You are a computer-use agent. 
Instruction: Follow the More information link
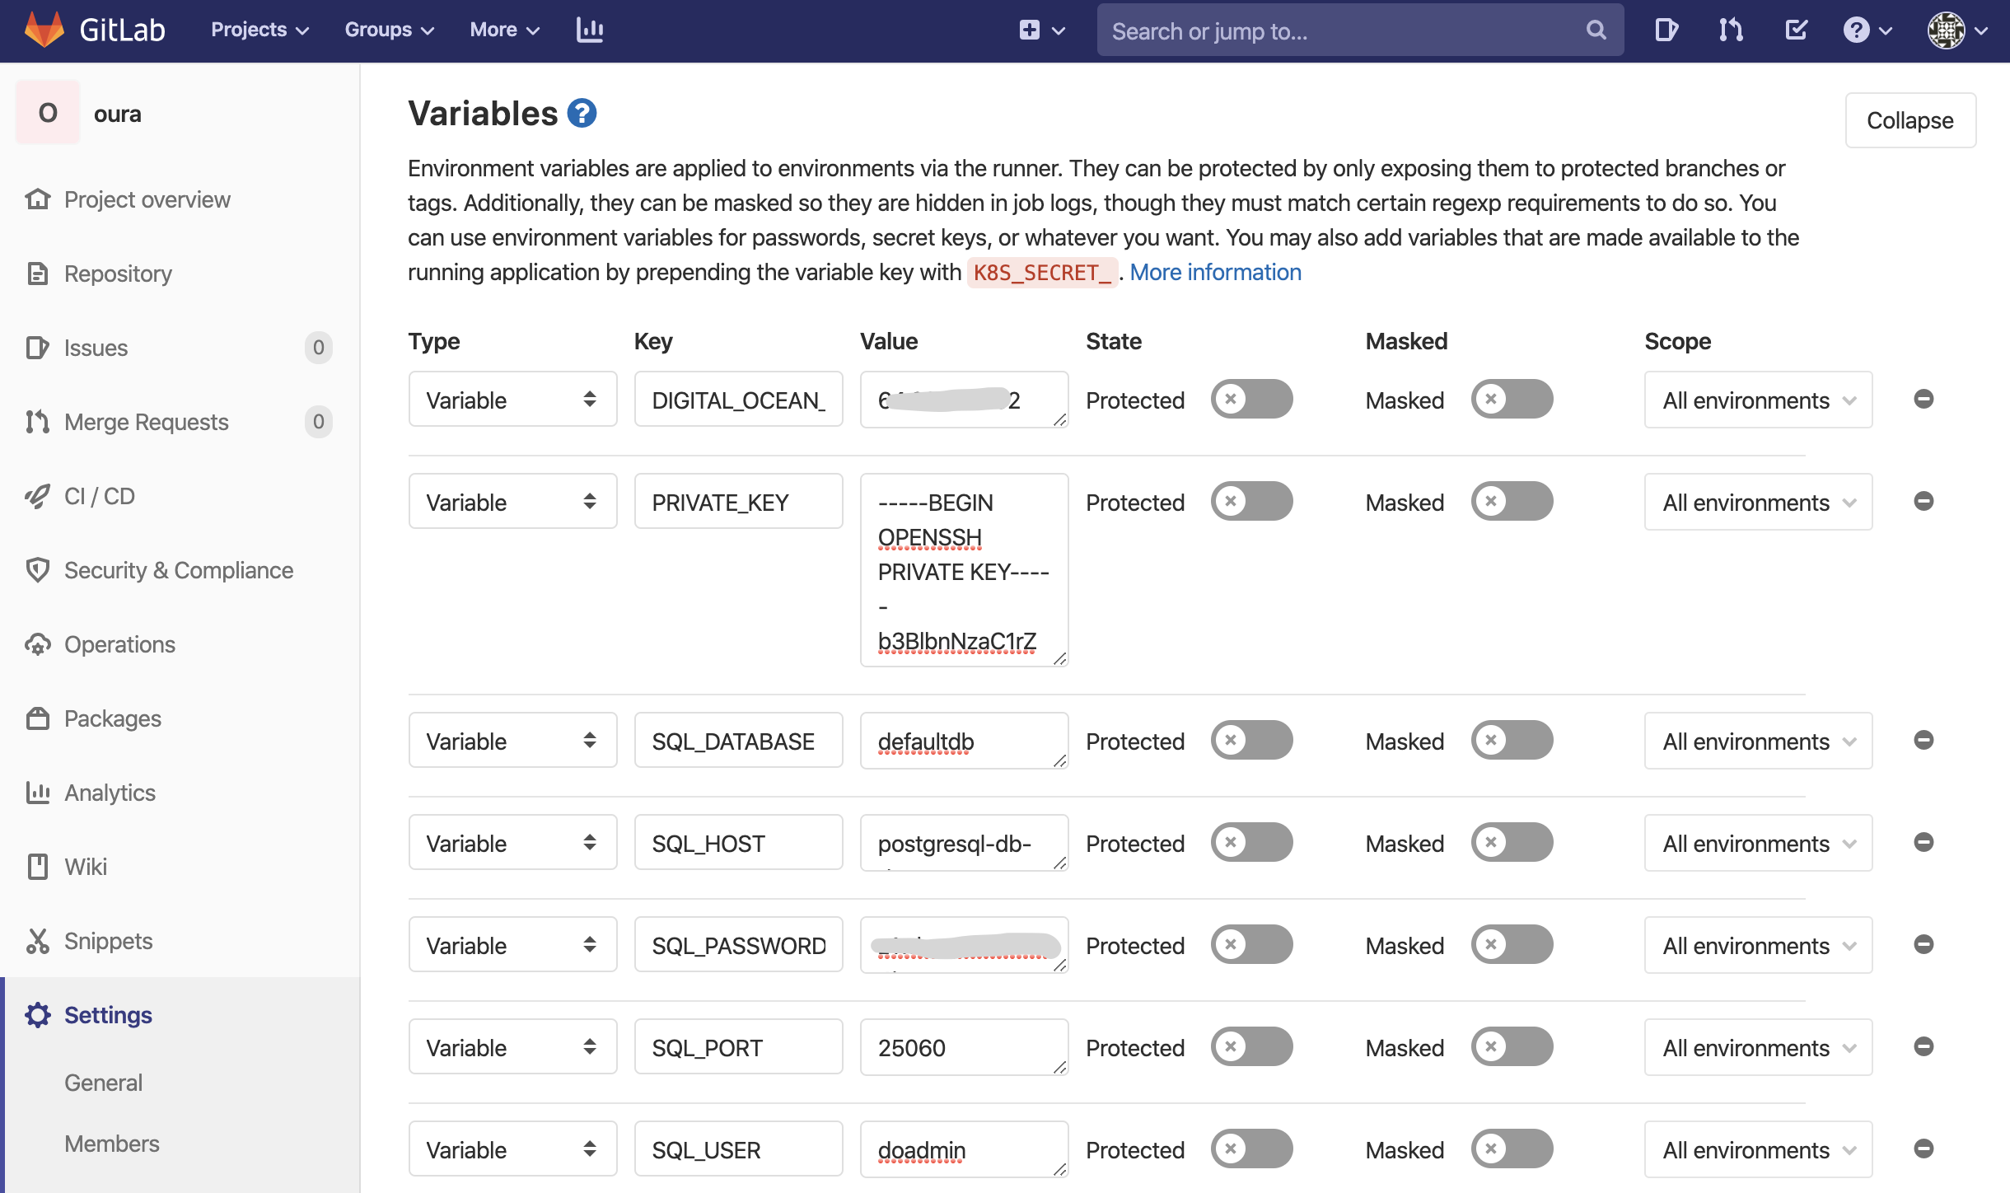tap(1215, 272)
